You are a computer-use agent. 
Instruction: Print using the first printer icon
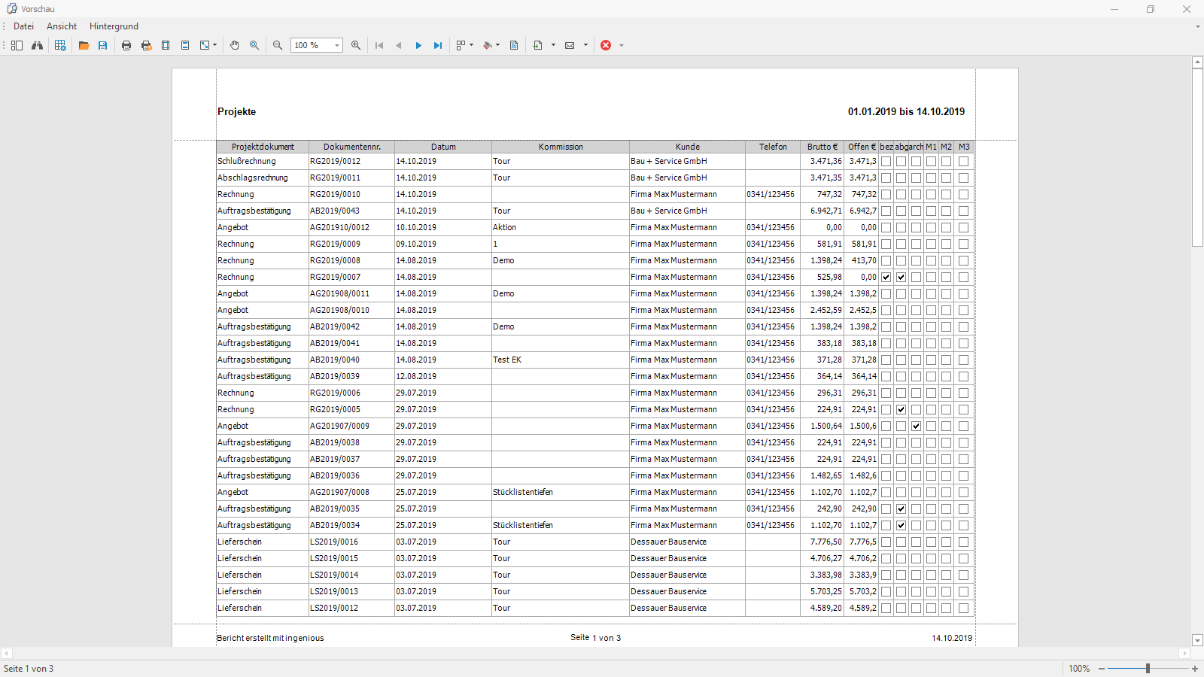[126, 45]
